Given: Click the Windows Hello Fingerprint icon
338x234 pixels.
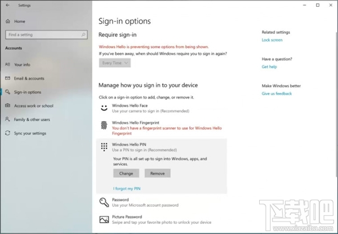Looking at the screenshot, I should tap(104, 125).
